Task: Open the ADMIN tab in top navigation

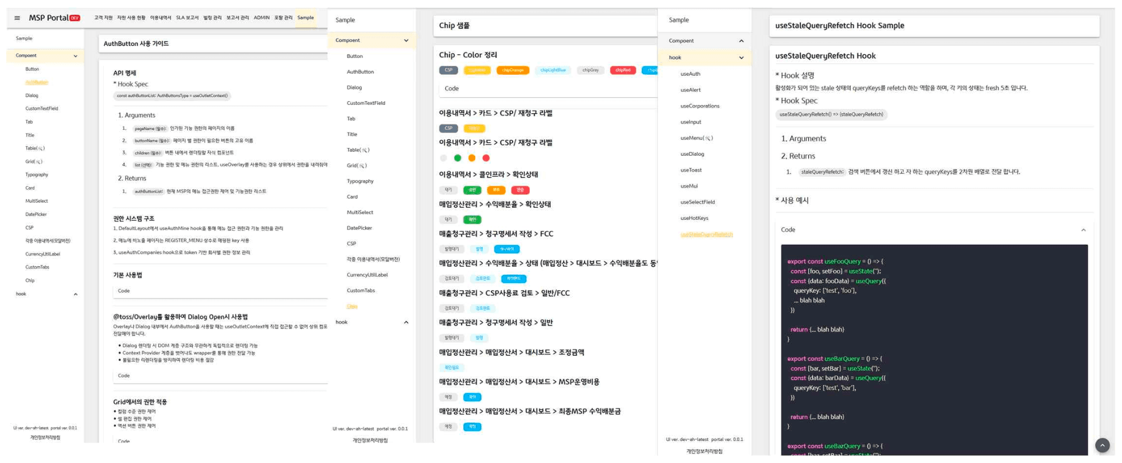Action: 261,18
